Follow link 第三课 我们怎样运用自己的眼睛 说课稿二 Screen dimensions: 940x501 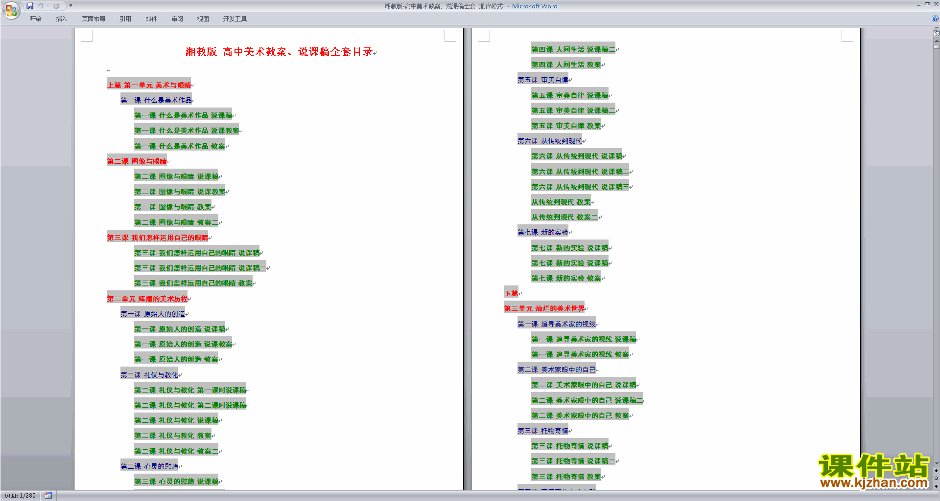201,268
